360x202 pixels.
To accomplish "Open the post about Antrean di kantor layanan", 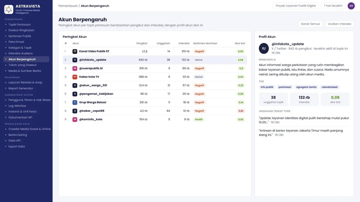I will coord(304,133).
